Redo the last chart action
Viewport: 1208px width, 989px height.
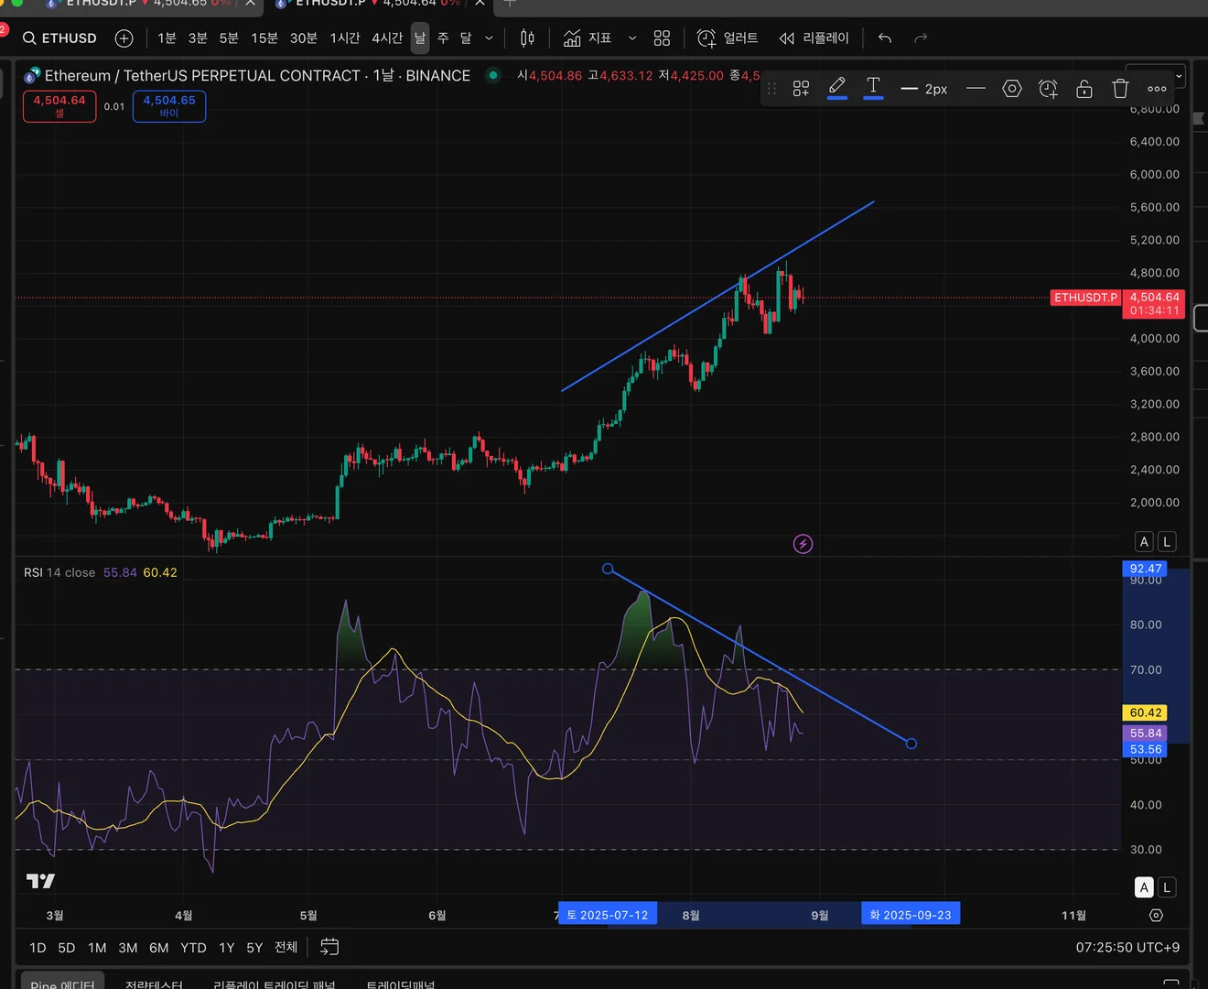921,38
